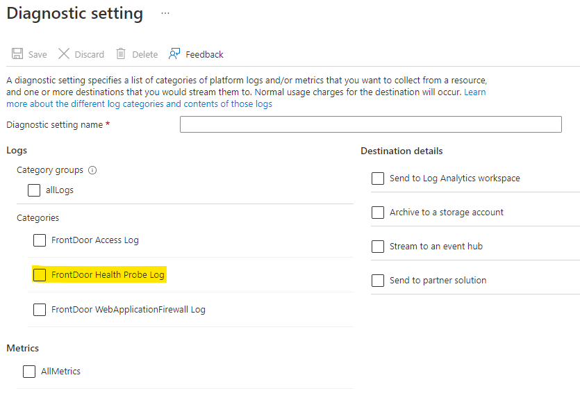
Task: Click inside the Diagnostic setting name field
Action: point(370,124)
